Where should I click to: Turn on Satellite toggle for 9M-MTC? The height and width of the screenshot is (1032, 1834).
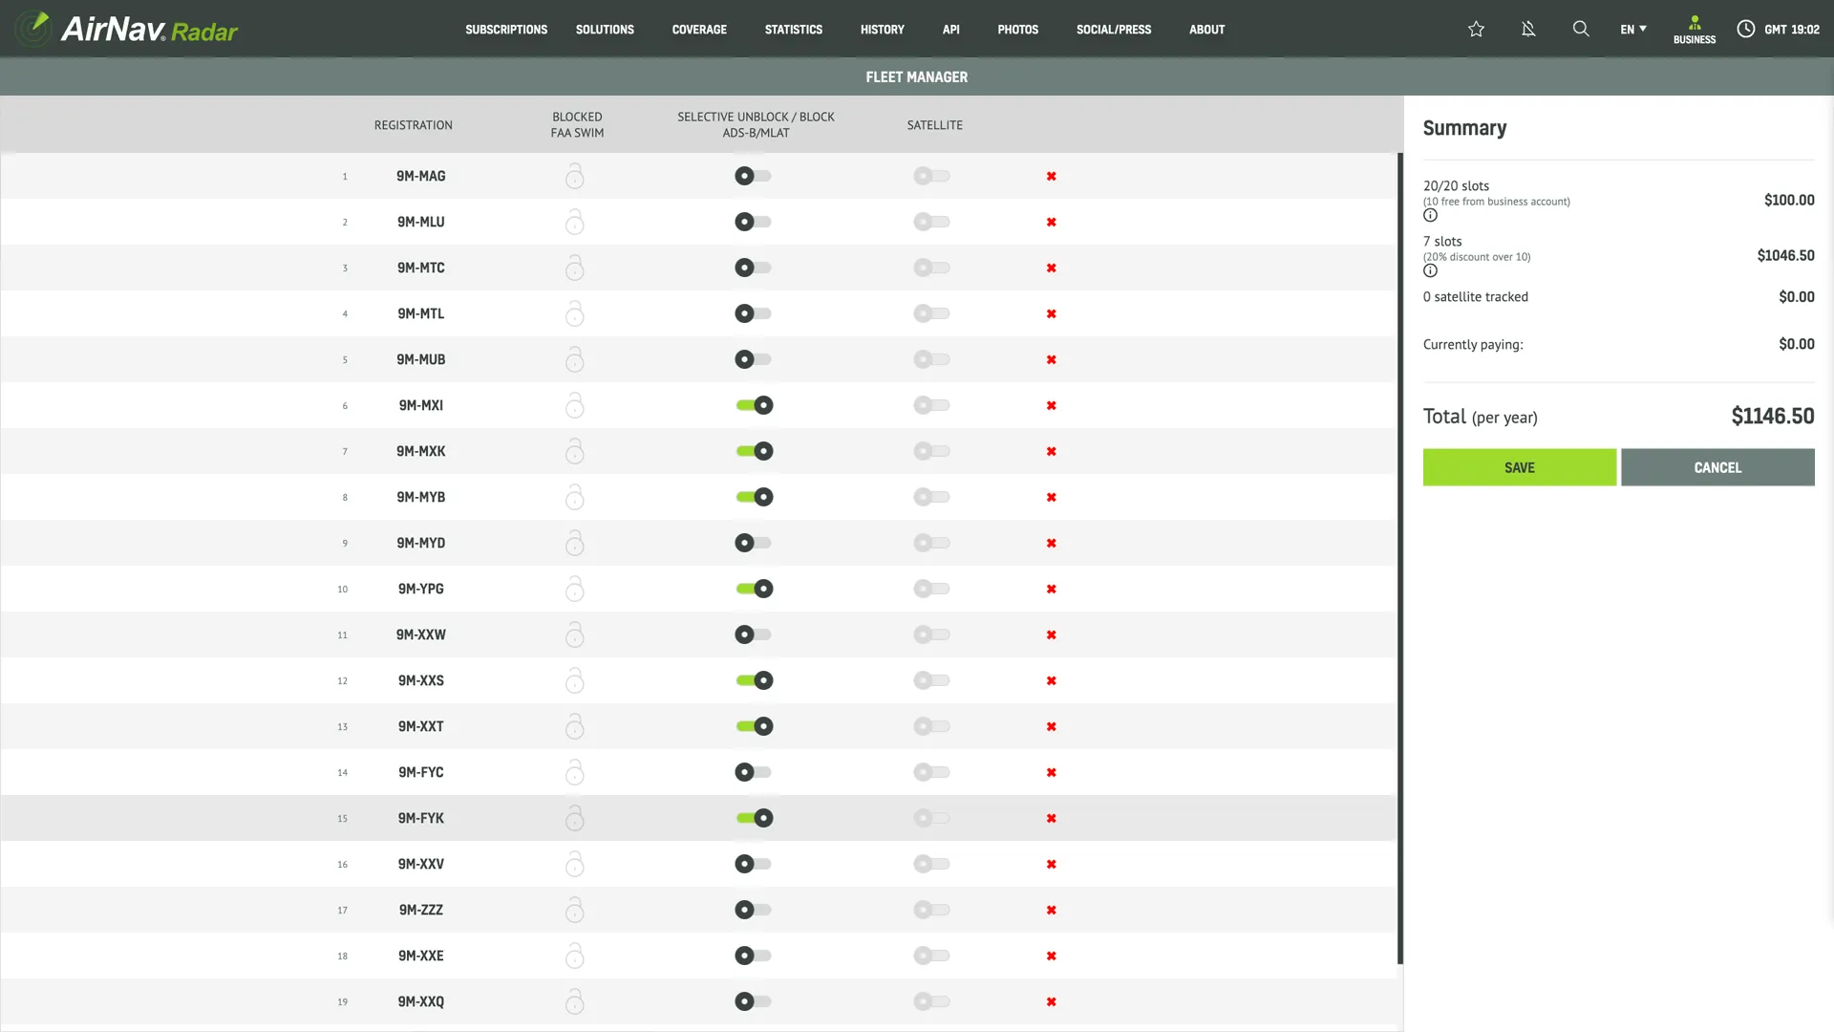931,268
